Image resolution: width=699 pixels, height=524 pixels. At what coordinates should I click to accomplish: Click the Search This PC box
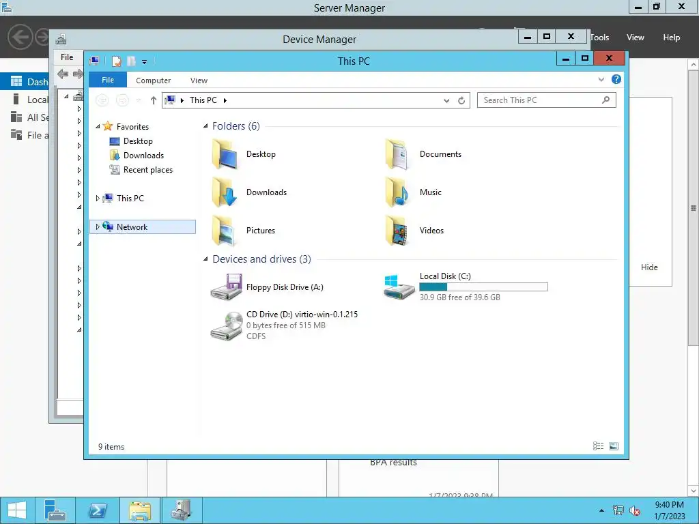tap(547, 100)
